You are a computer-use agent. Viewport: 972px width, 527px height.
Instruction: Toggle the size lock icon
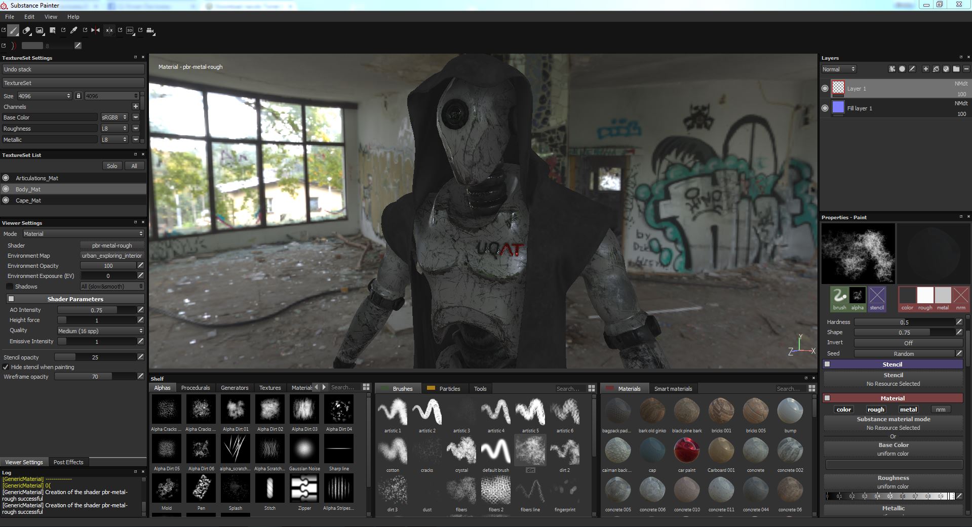click(78, 96)
